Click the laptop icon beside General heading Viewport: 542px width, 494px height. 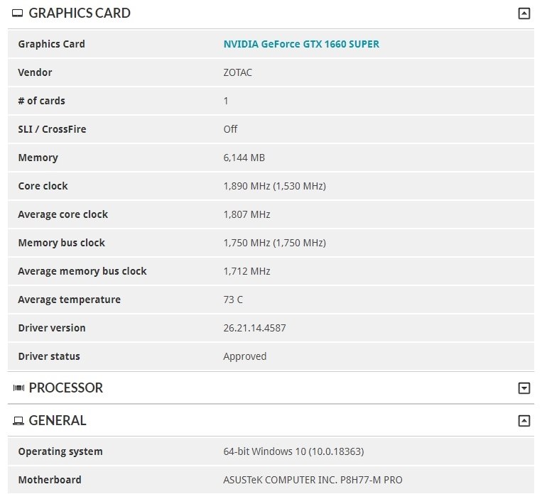18,421
